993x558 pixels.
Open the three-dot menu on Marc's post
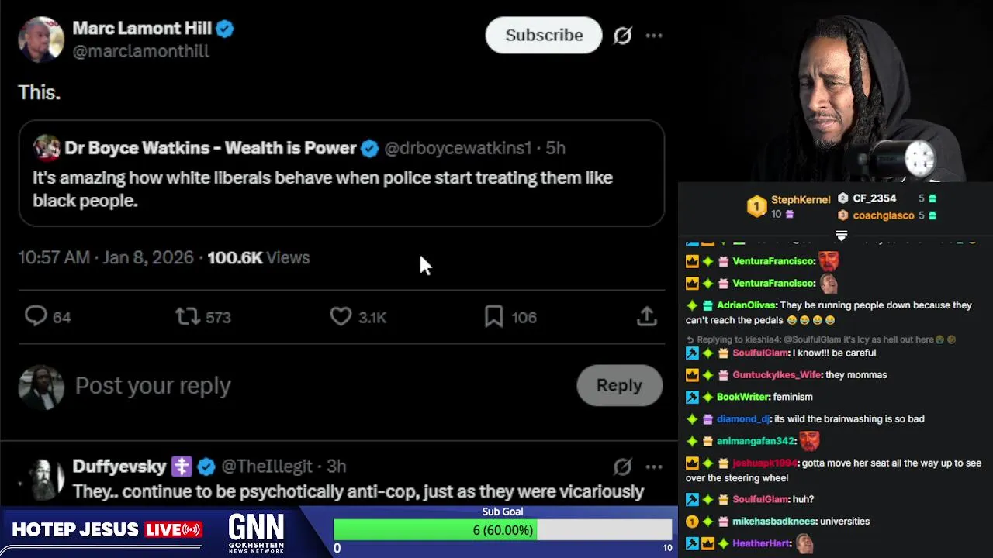tap(654, 36)
